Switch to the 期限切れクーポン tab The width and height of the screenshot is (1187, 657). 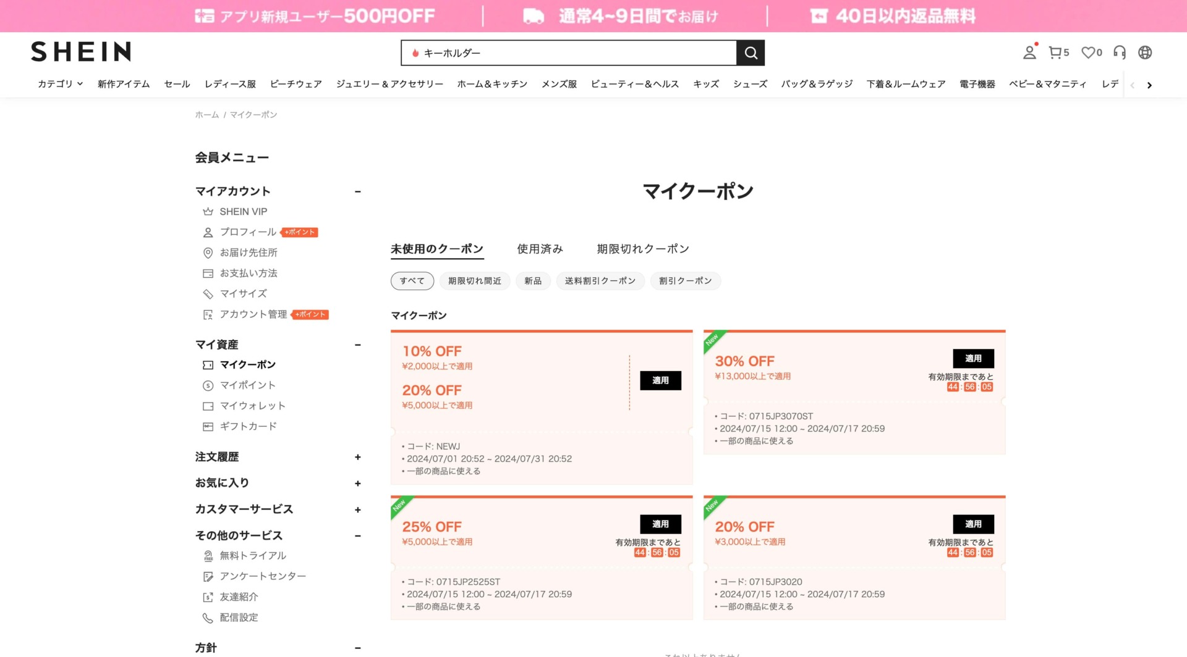pos(643,249)
